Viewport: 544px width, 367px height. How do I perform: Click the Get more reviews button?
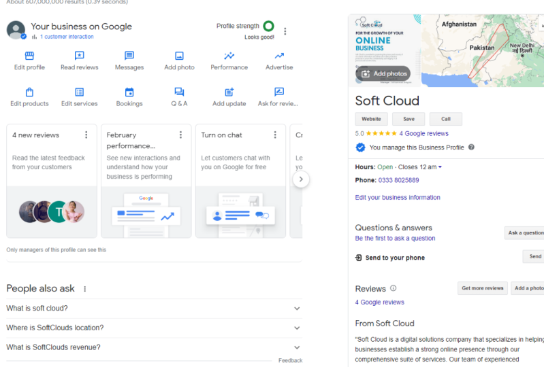pos(483,288)
